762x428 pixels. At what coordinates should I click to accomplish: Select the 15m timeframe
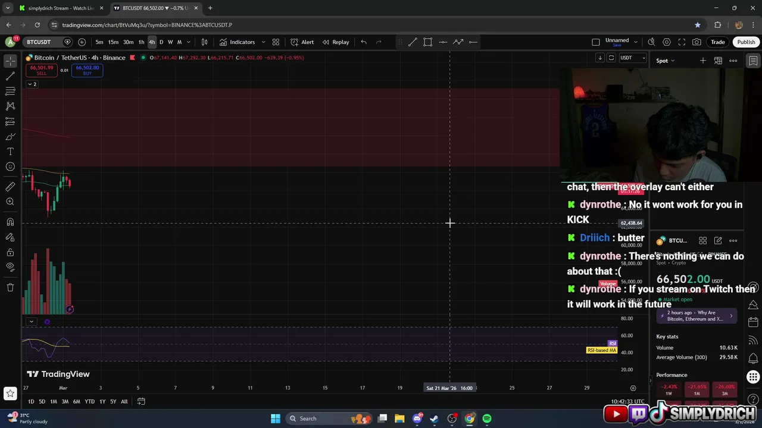tap(113, 42)
